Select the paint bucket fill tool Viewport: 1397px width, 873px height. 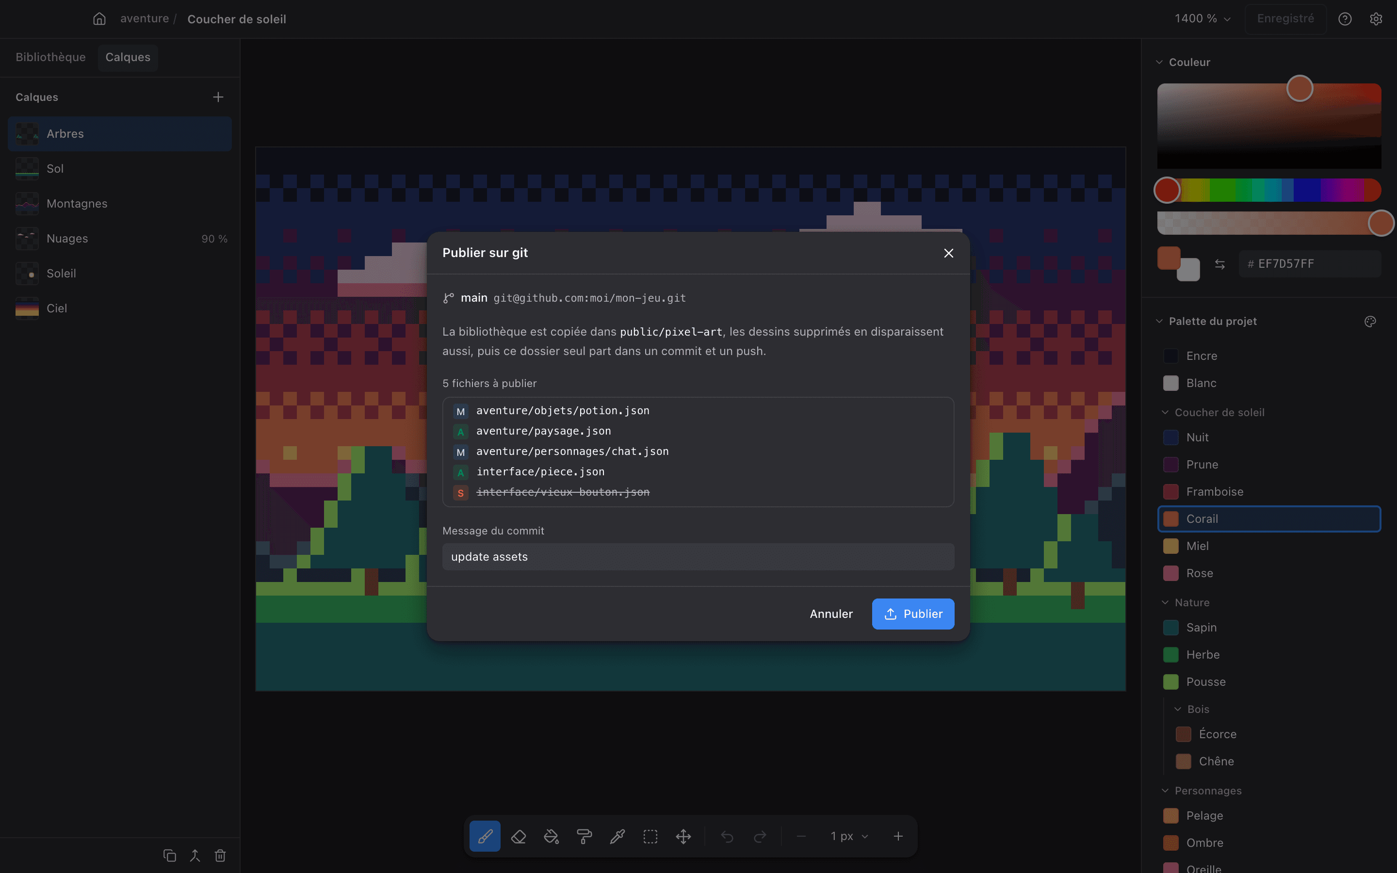coord(551,836)
